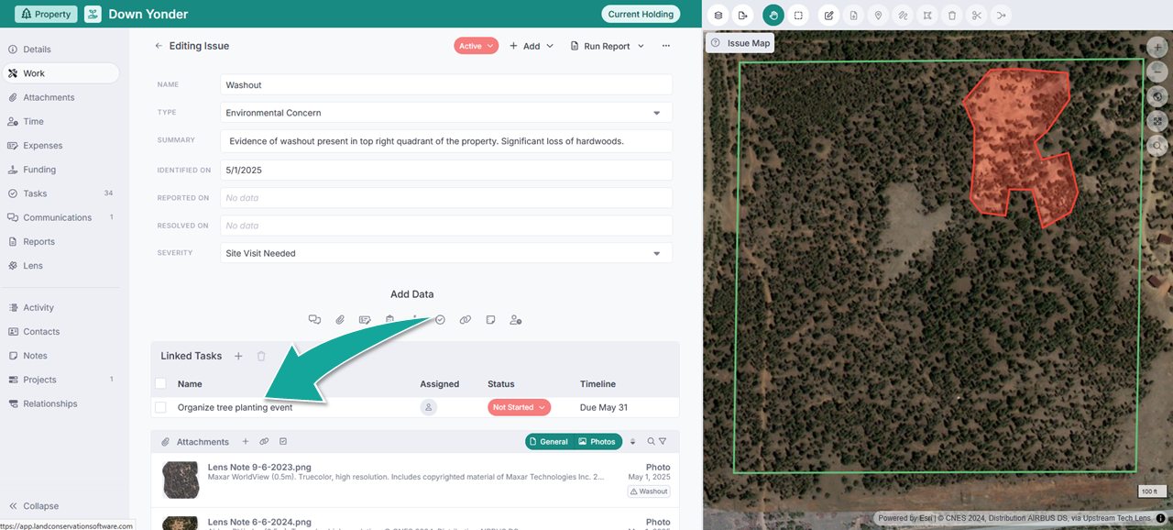Toggle the Photos attachments filter
1173x530 pixels.
pos(597,442)
